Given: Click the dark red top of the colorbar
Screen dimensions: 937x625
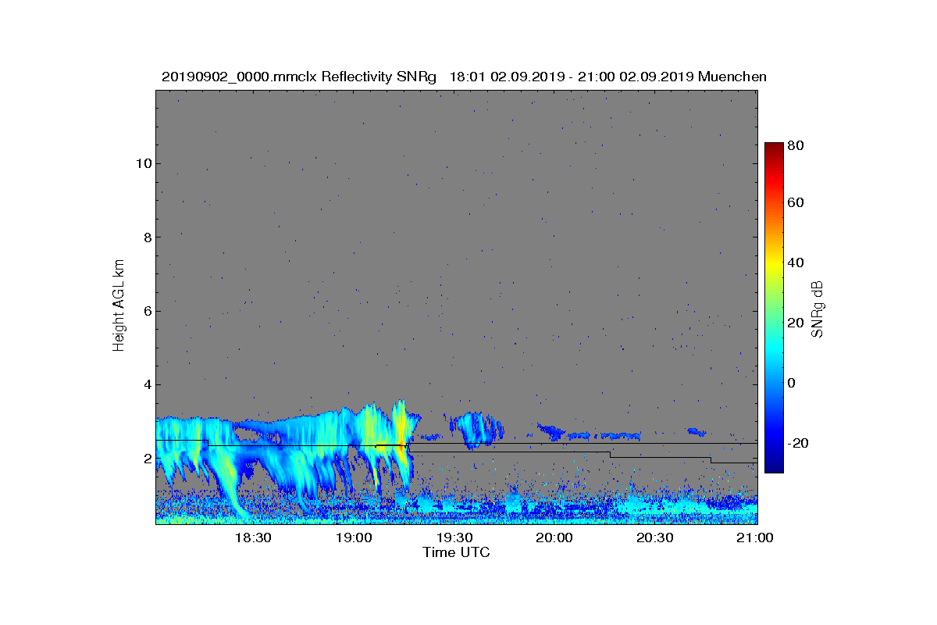Looking at the screenshot, I should 774,148.
